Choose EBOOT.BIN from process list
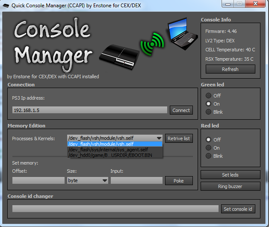 (115, 155)
